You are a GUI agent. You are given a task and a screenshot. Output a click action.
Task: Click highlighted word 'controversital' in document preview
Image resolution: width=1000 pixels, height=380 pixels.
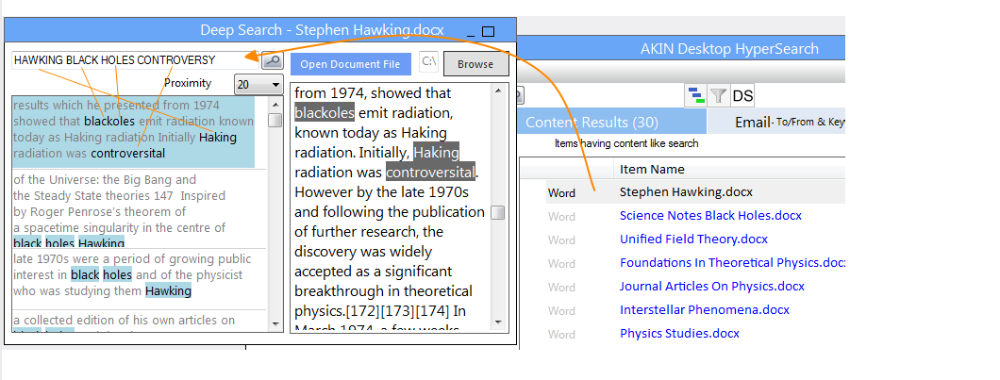(x=430, y=173)
